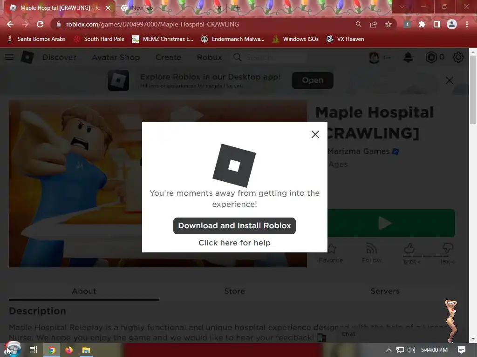Open Chrome profile avatar
The width and height of the screenshot is (477, 357).
pyautogui.click(x=452, y=24)
